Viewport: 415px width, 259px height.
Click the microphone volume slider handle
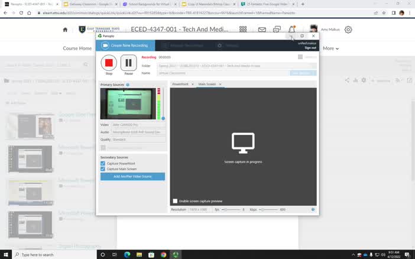point(163,118)
